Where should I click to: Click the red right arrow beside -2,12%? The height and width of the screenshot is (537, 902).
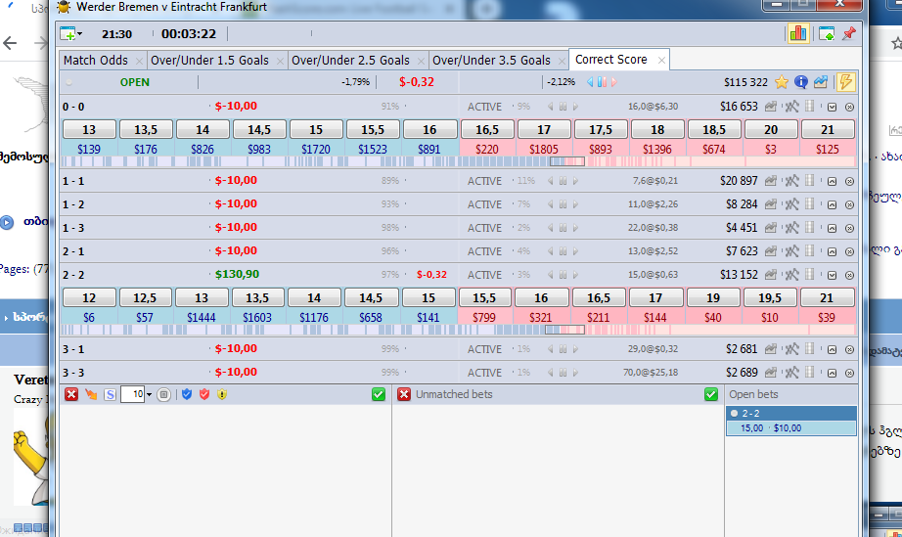click(x=613, y=82)
